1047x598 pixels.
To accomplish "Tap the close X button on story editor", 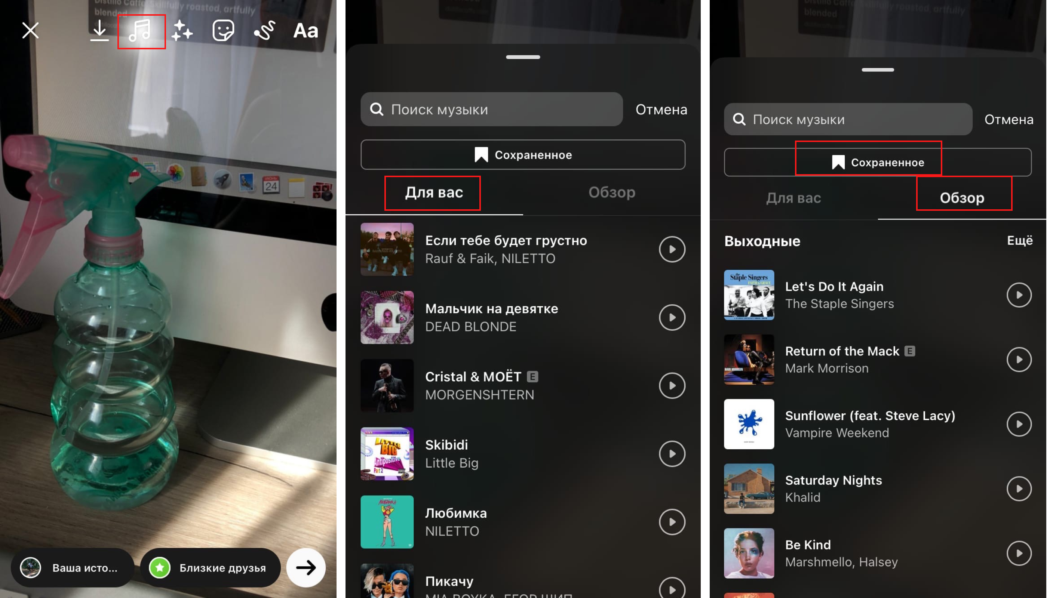I will point(30,30).
